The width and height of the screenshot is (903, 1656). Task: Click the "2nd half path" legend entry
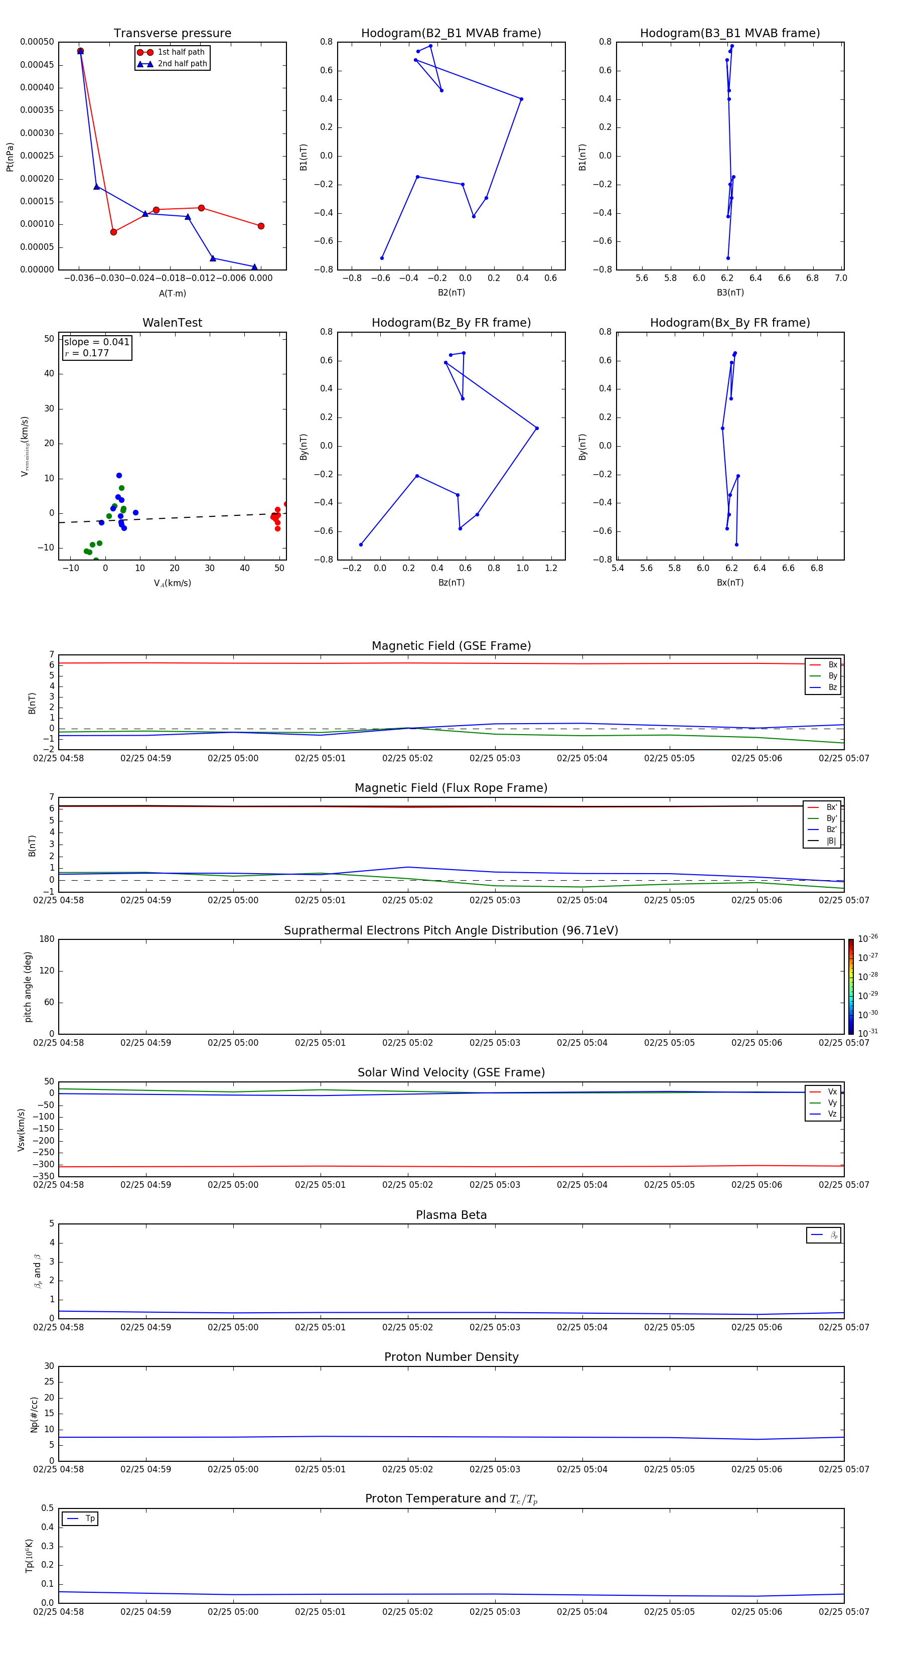(x=172, y=64)
